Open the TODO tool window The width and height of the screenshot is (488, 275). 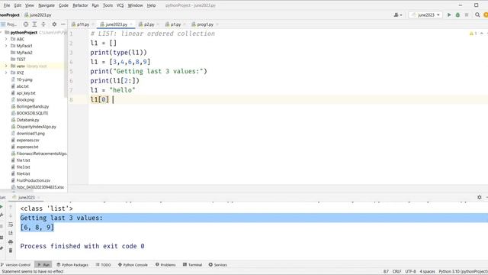(104, 265)
